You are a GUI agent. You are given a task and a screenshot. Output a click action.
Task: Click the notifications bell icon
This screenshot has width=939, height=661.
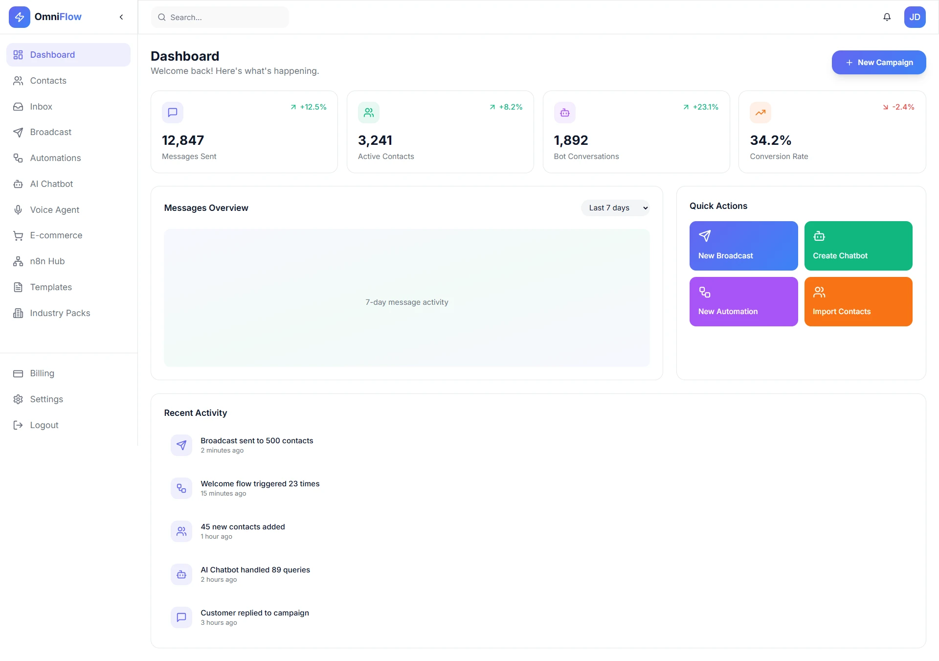click(887, 17)
